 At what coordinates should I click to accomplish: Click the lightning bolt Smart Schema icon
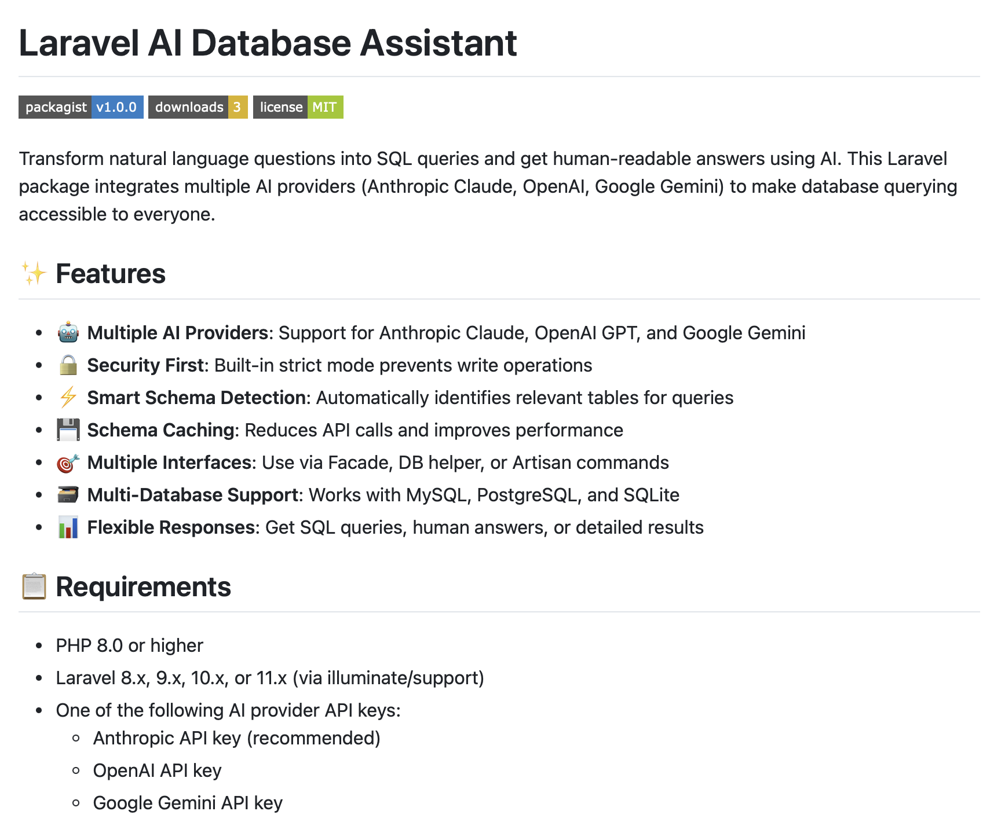click(x=68, y=398)
